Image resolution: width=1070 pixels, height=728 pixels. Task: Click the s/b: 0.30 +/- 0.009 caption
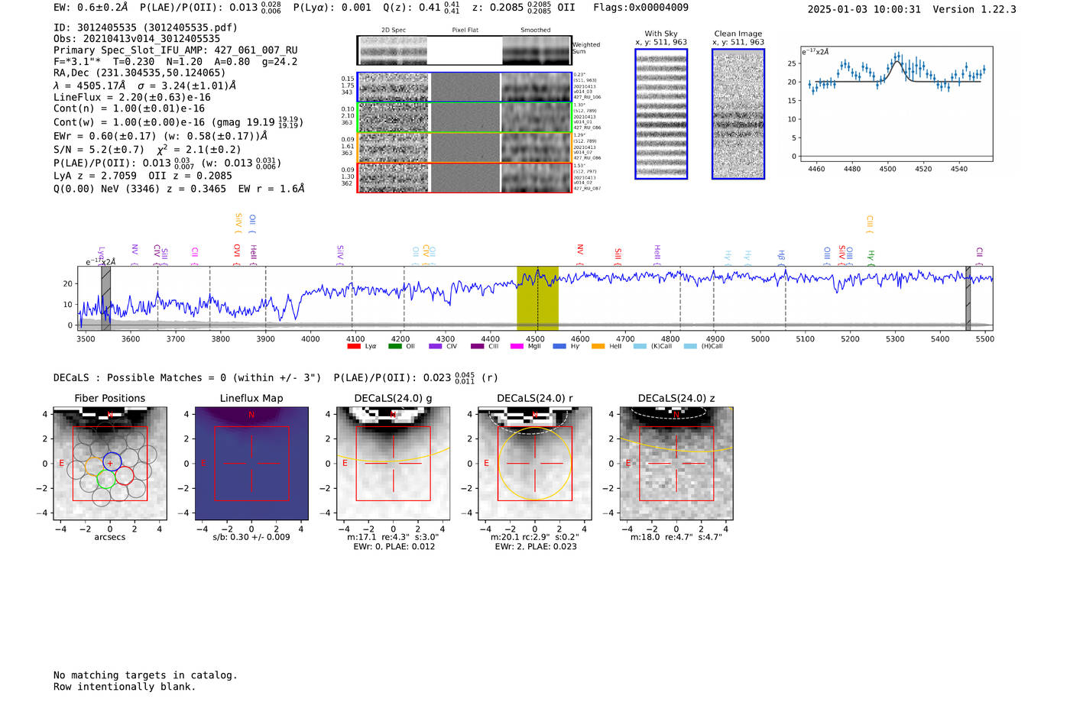[x=251, y=537]
